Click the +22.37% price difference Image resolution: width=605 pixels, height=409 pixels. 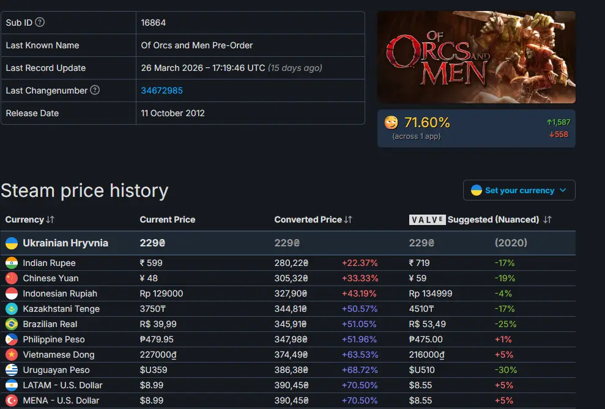(x=360, y=263)
